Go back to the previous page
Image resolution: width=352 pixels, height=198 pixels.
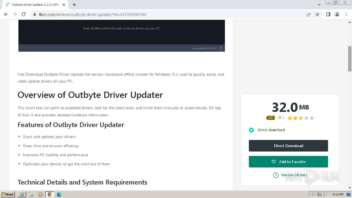[6, 14]
